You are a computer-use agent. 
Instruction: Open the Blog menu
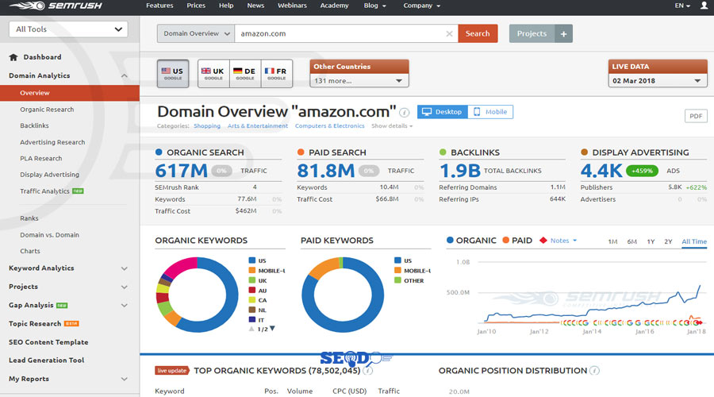tap(374, 6)
